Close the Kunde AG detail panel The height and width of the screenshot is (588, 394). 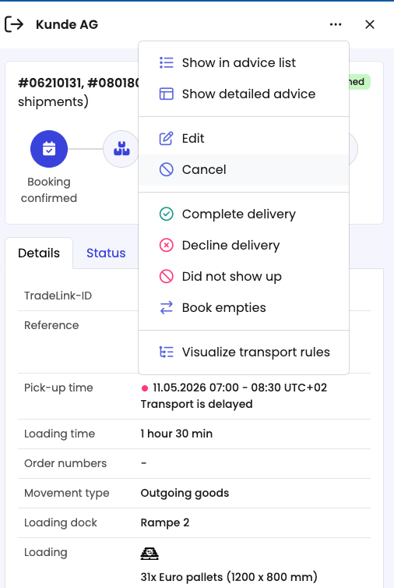pyautogui.click(x=370, y=24)
